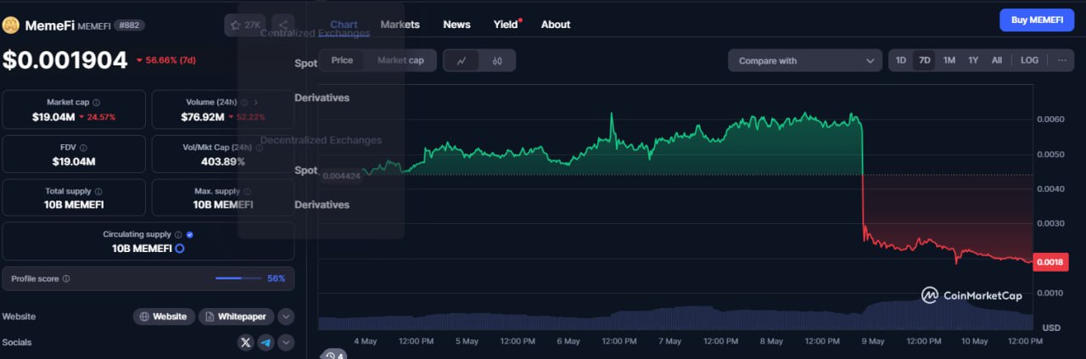Choose Derivatives under Decentralized Exchanges
The height and width of the screenshot is (359, 1086).
pyautogui.click(x=322, y=205)
